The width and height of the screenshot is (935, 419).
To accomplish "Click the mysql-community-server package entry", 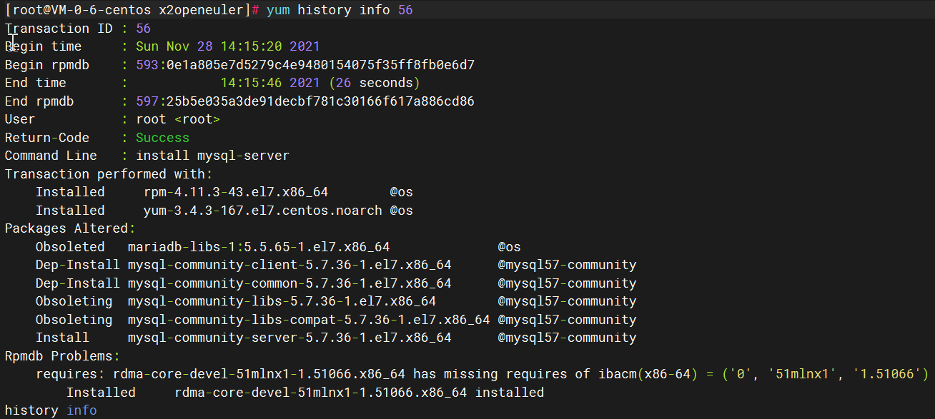I will (290, 338).
